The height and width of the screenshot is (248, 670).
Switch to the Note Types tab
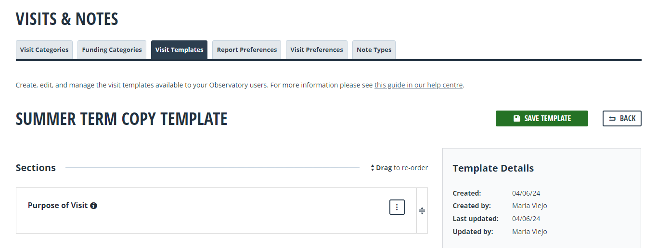pyautogui.click(x=374, y=50)
